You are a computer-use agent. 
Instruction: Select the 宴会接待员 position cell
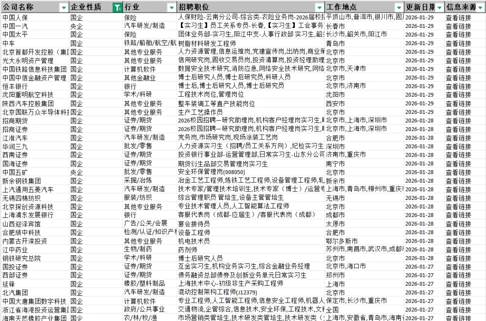coord(251,224)
